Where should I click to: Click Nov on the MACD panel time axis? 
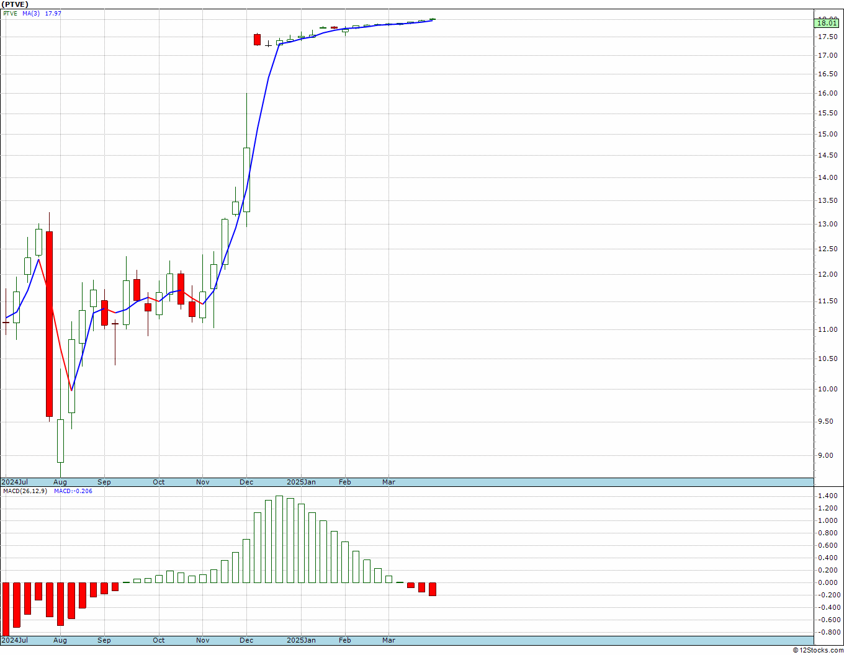pos(203,640)
